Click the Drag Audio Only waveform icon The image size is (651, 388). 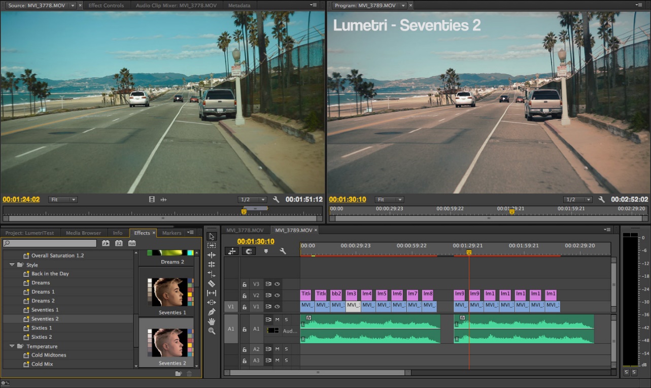[x=163, y=200]
